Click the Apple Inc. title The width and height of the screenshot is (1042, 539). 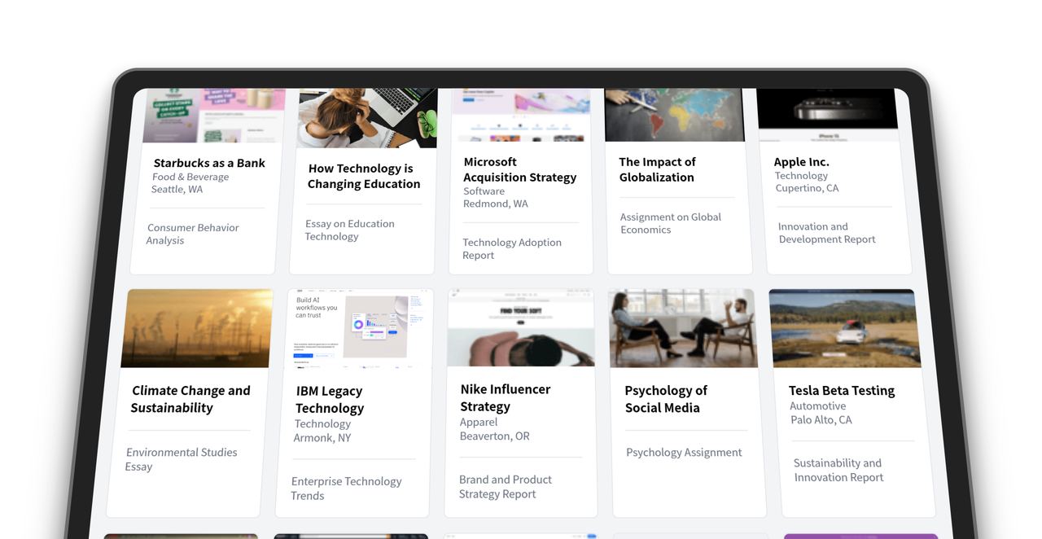click(801, 162)
